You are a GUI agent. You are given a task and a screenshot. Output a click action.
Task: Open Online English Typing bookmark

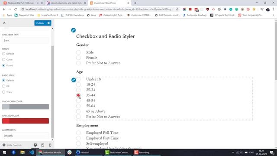[x=111, y=15]
